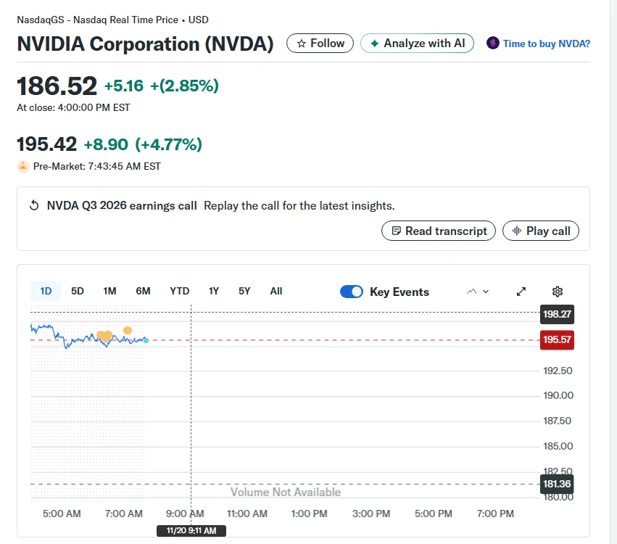Open the chart settings gear

(x=557, y=291)
